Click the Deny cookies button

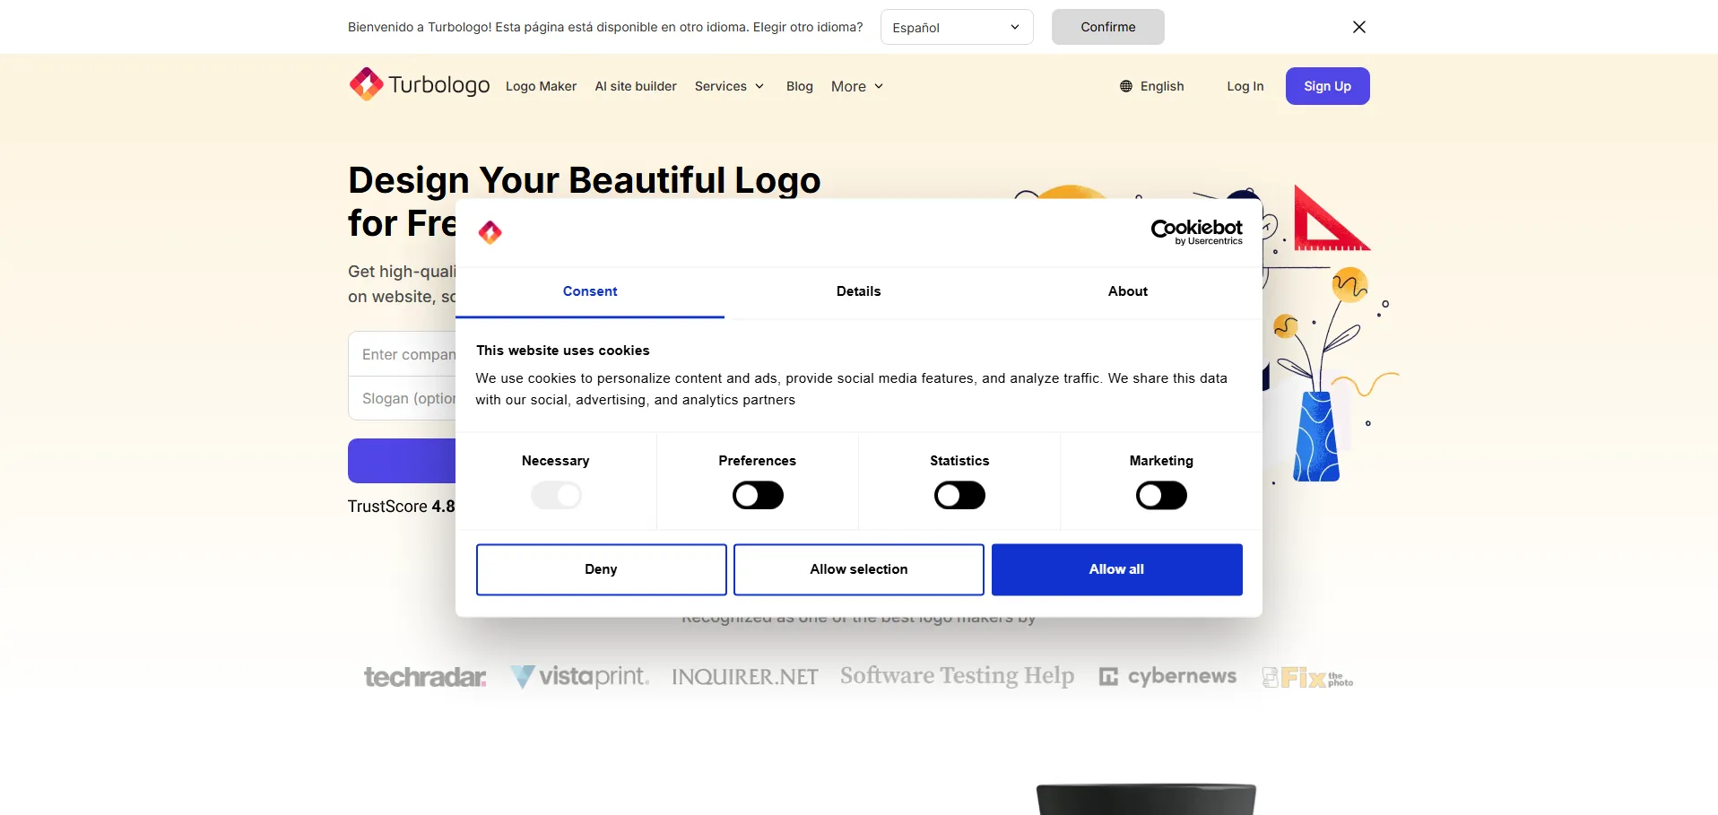tap(601, 569)
